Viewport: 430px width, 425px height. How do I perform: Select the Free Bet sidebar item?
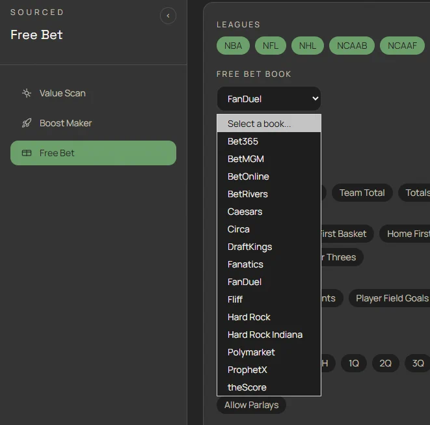[93, 153]
